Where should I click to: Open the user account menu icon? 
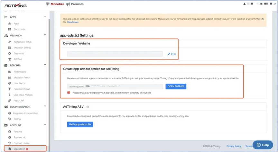[245, 4]
